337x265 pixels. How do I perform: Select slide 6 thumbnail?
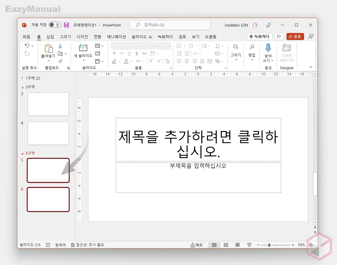pyautogui.click(x=48, y=200)
